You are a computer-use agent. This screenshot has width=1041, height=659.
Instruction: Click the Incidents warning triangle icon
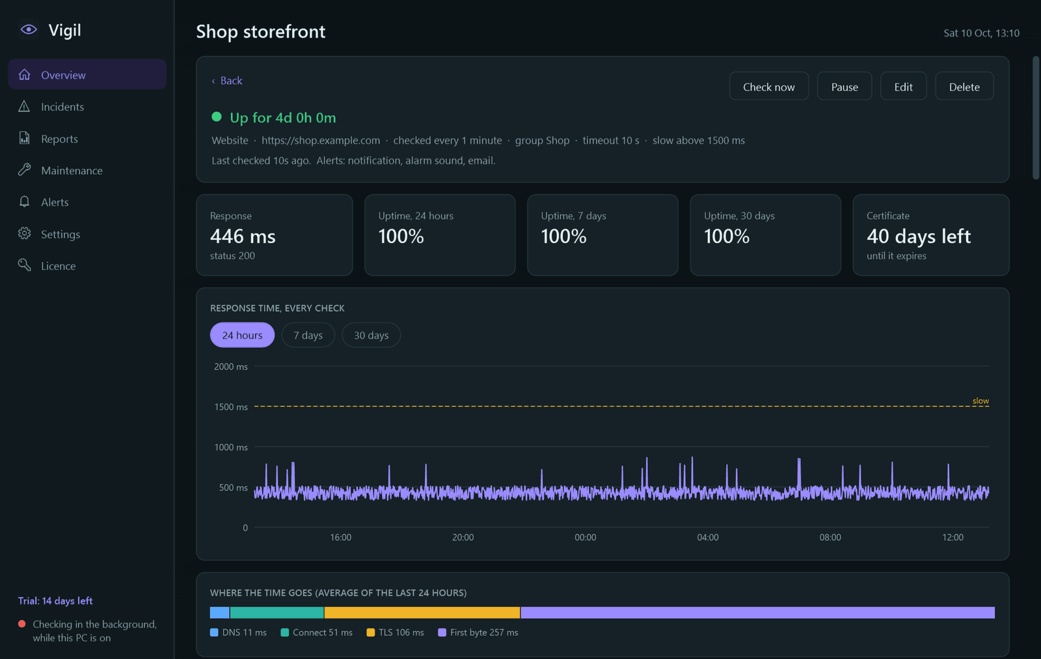click(25, 106)
